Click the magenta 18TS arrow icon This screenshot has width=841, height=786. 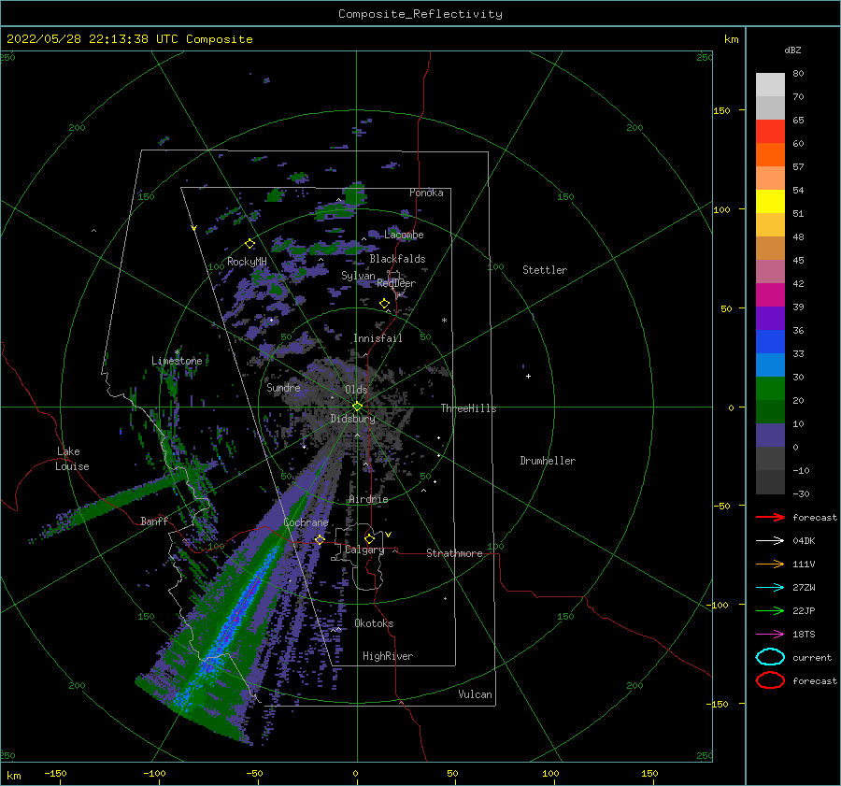coord(770,634)
